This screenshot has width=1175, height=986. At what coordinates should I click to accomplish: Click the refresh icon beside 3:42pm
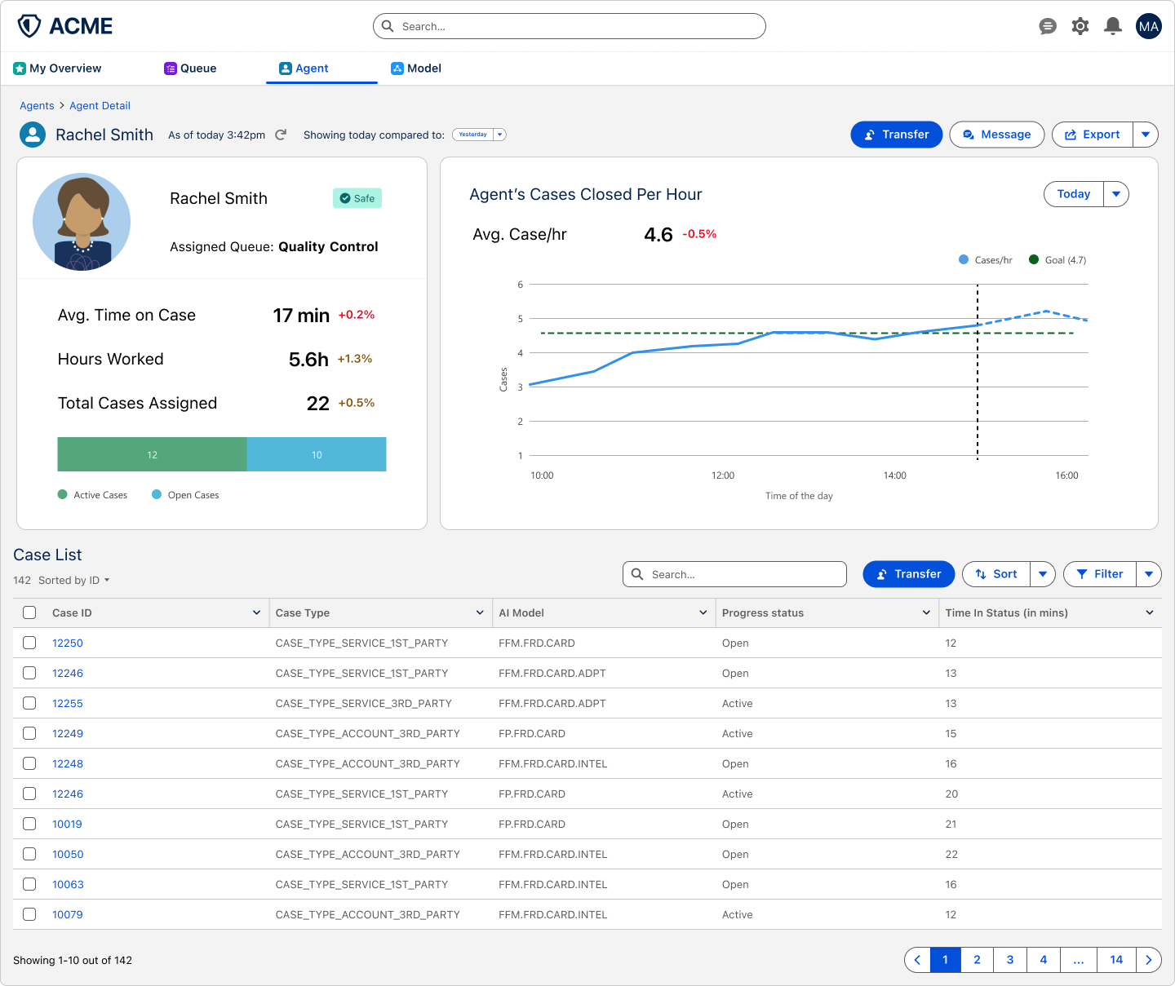point(281,135)
